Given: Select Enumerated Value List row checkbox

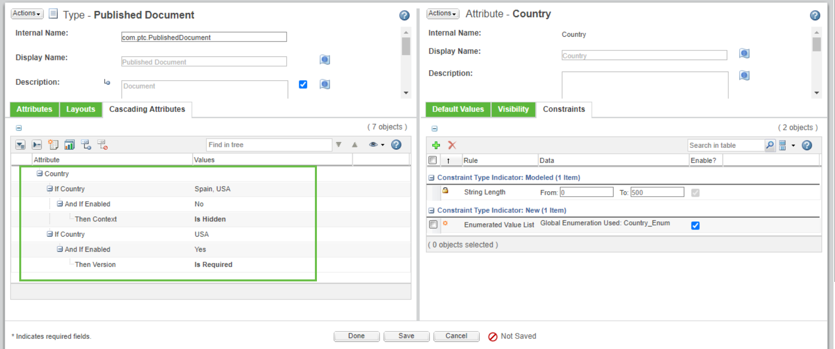Looking at the screenshot, I should [433, 224].
